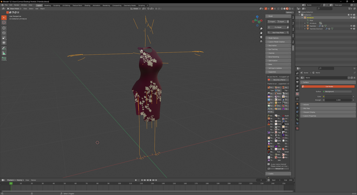Toggle camera view with the camera icon
The width and height of the screenshot is (357, 195).
pyautogui.click(x=261, y=37)
